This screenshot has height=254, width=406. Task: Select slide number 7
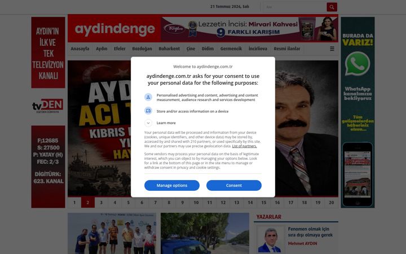156,203
